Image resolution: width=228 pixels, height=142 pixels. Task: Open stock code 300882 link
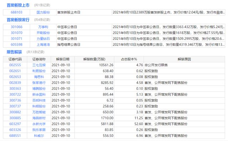coord(15,112)
